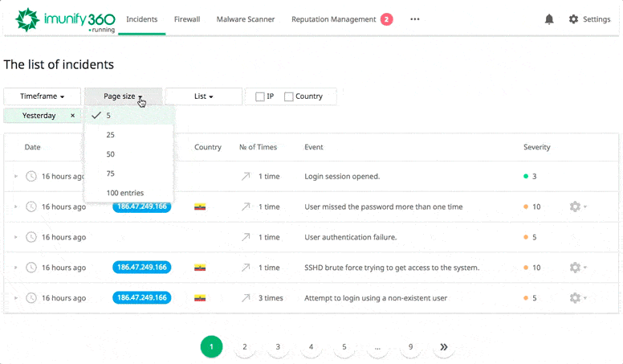Viewport: 623px width, 364px height.
Task: Switch to the Firewall tab
Action: (187, 19)
